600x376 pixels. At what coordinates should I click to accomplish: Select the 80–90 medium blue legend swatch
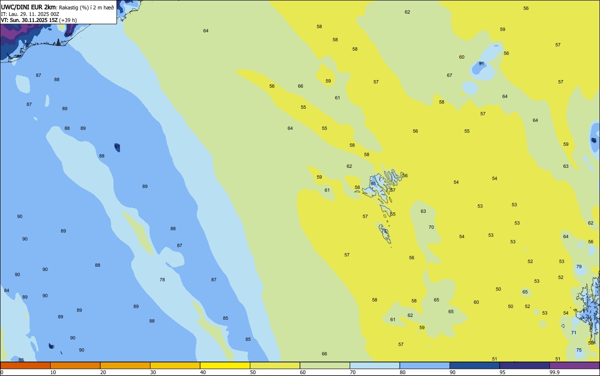[425, 365]
